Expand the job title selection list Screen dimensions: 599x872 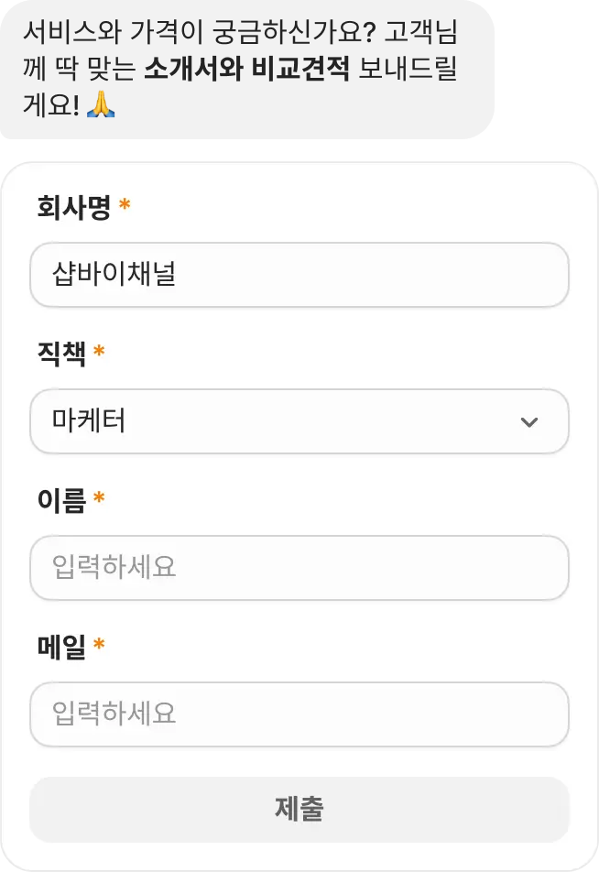coord(299,422)
